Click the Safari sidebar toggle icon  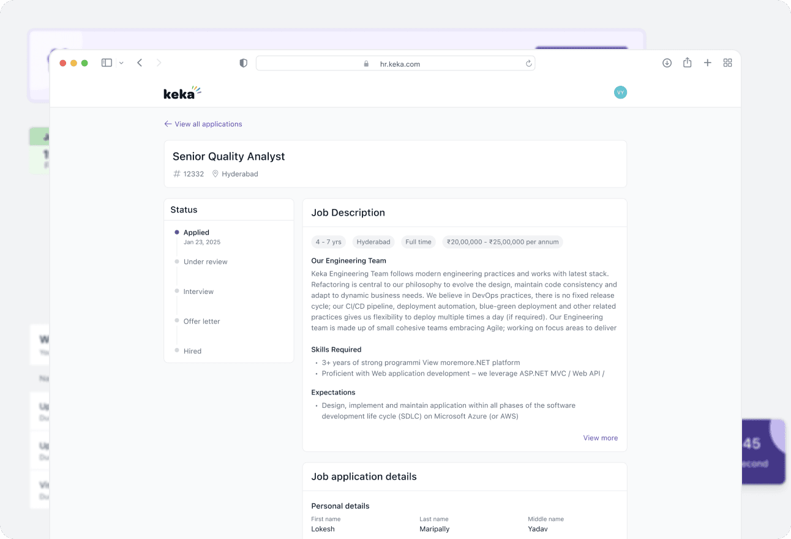pos(107,62)
